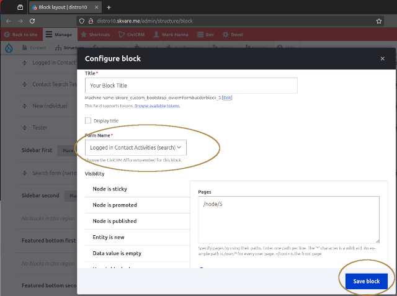Click the Drupal drop logo icon

point(9,48)
